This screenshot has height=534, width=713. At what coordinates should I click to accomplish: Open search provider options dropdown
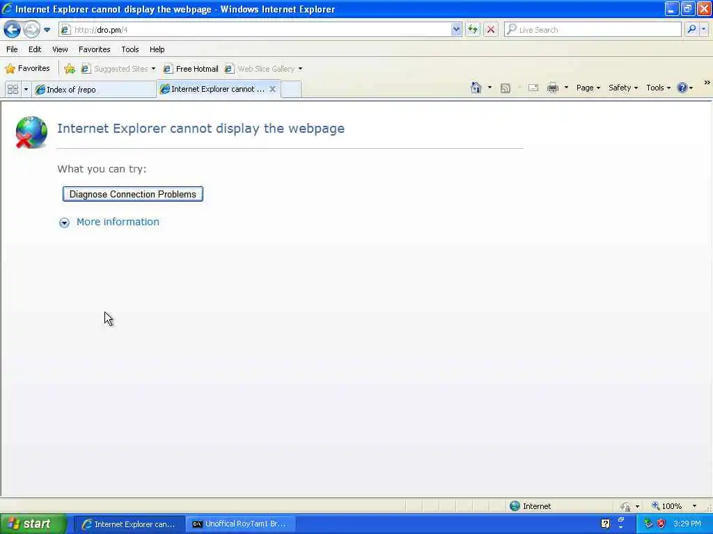point(704,30)
